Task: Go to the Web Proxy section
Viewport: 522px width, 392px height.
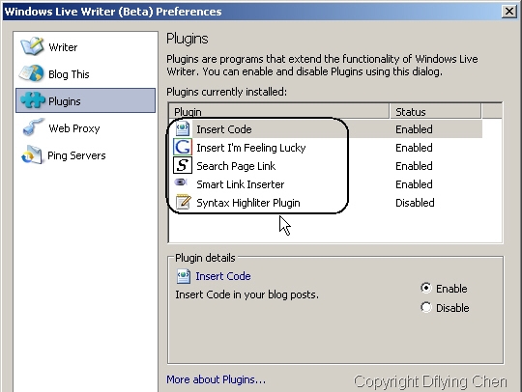Action: pos(85,128)
